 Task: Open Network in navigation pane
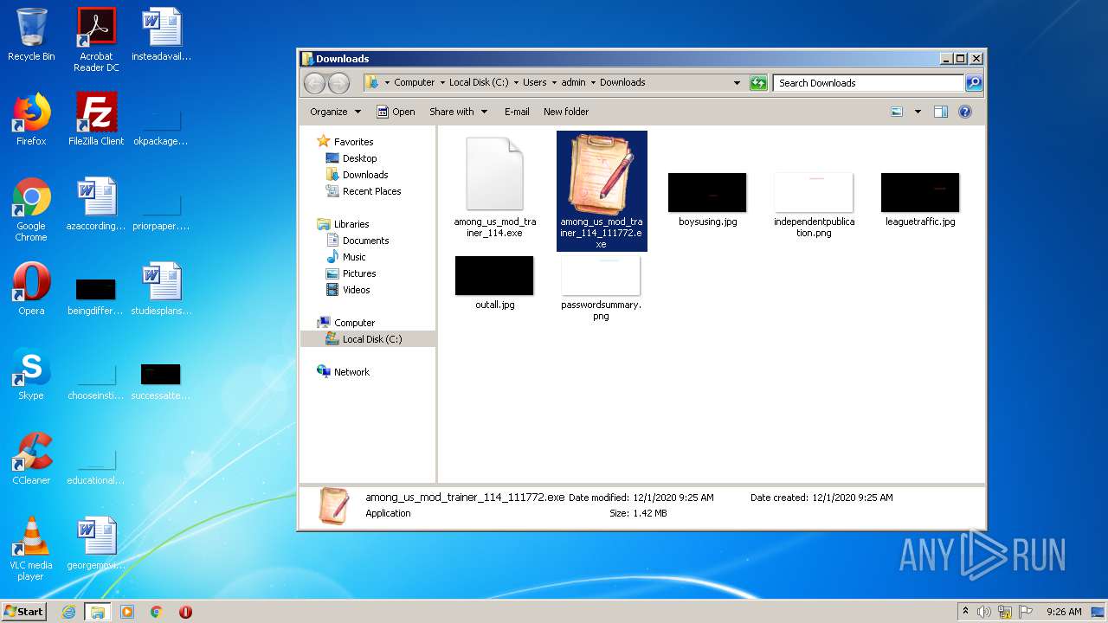(344, 372)
